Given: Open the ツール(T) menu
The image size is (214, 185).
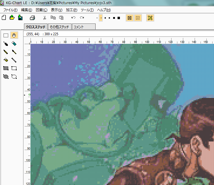Looking at the screenshot, I should [87, 10].
